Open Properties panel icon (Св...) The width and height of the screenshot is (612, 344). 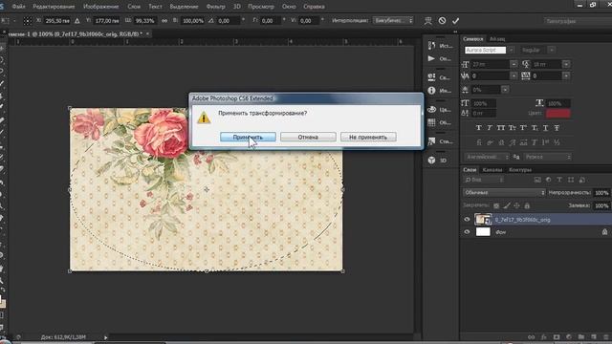pyautogui.click(x=431, y=77)
